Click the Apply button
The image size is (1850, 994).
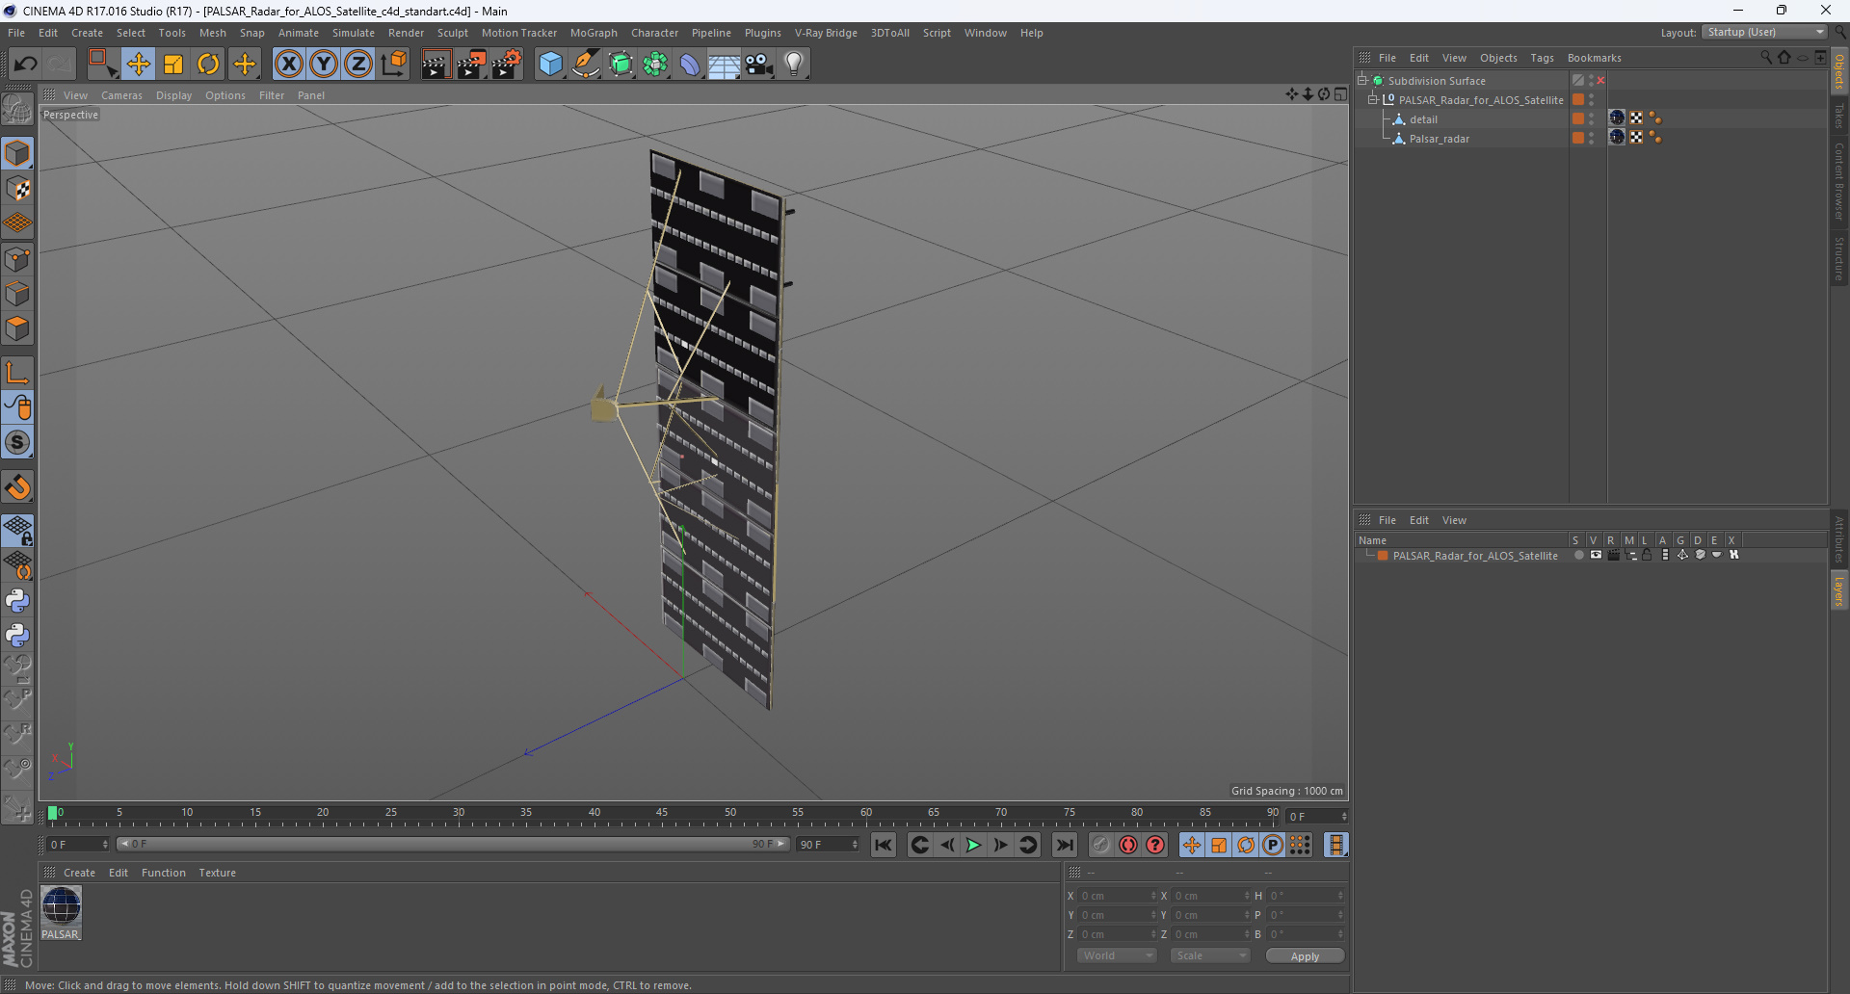click(x=1305, y=955)
